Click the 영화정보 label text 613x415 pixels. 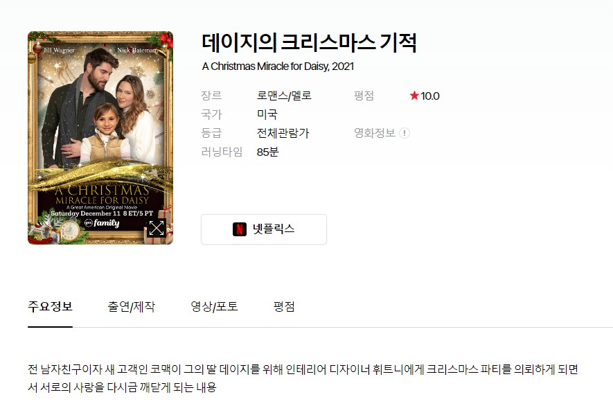pyautogui.click(x=375, y=133)
